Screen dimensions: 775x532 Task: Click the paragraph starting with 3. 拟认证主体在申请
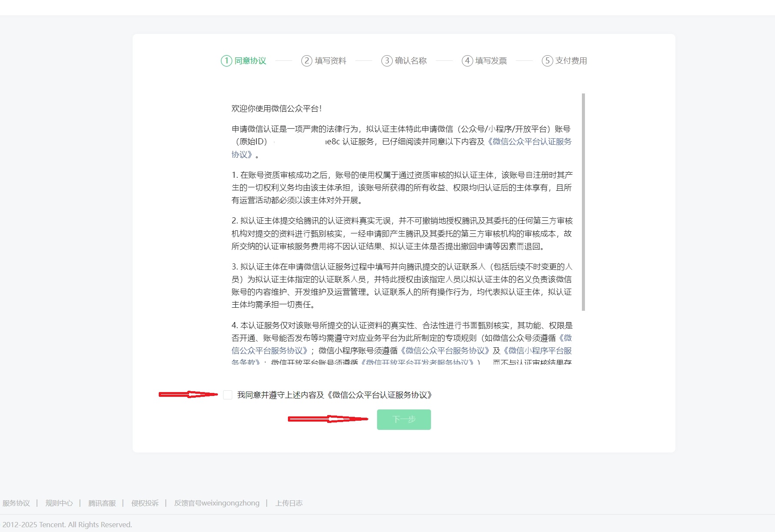pyautogui.click(x=402, y=286)
